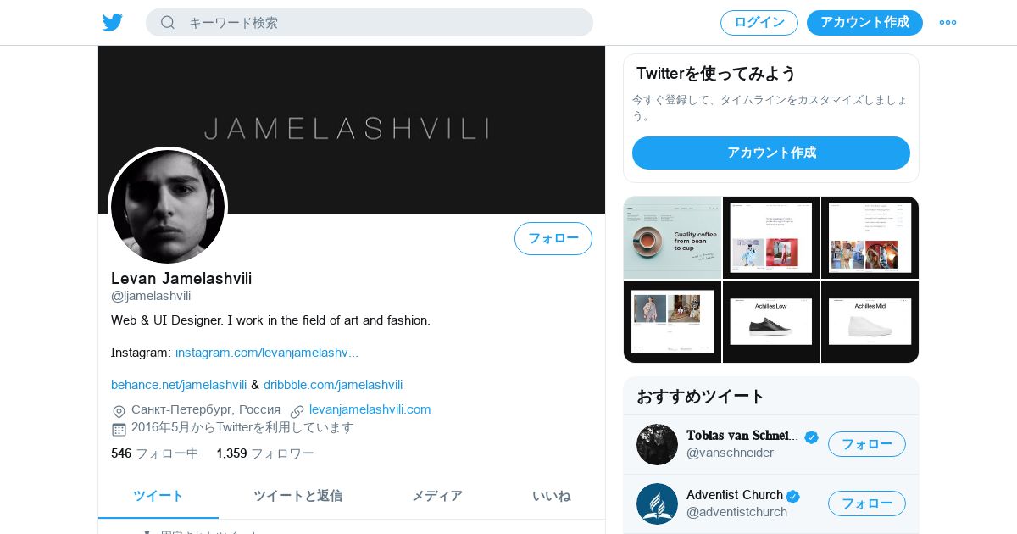Click the ログイン button

click(x=759, y=23)
